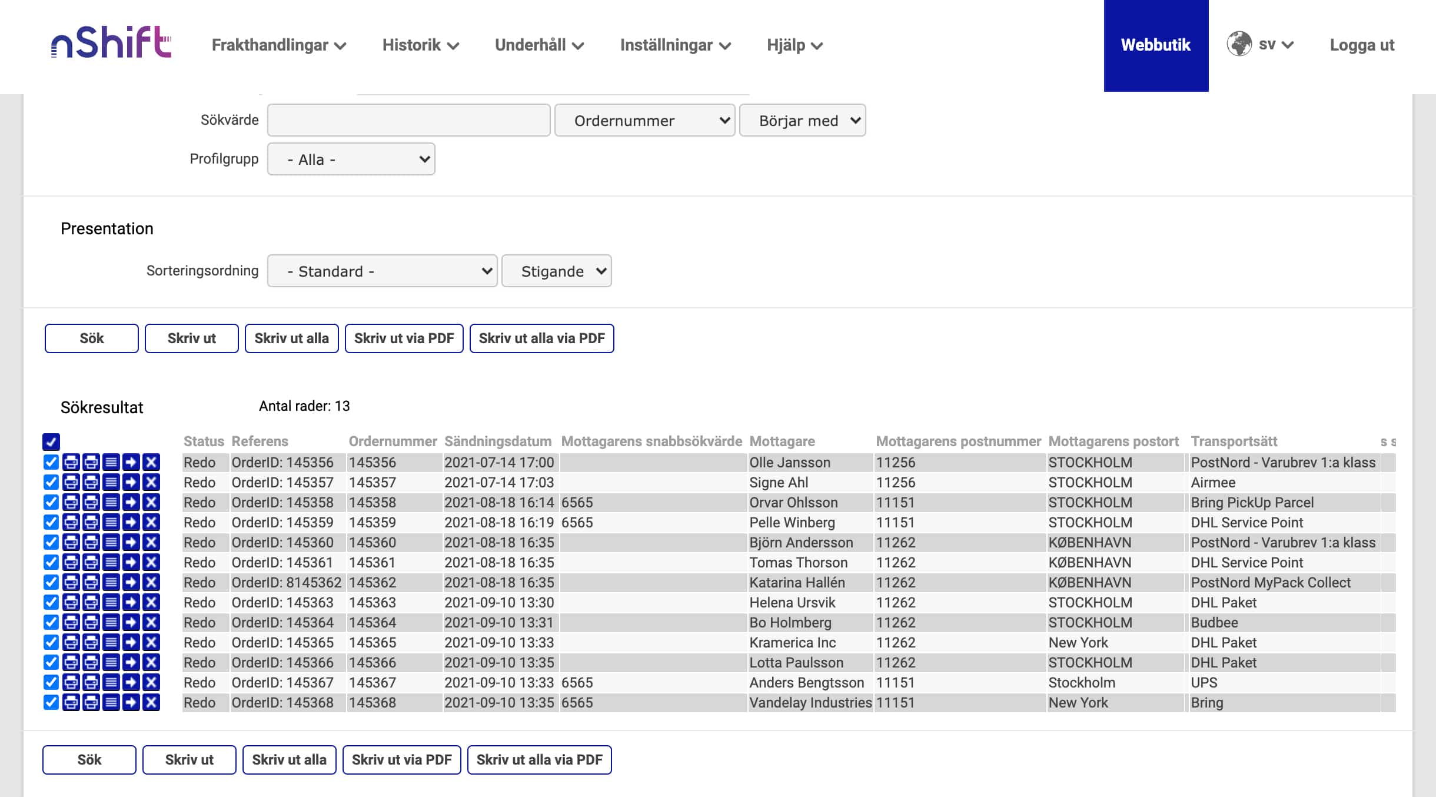Open the Stigande sort direction dropdown
1436x797 pixels.
pos(556,271)
